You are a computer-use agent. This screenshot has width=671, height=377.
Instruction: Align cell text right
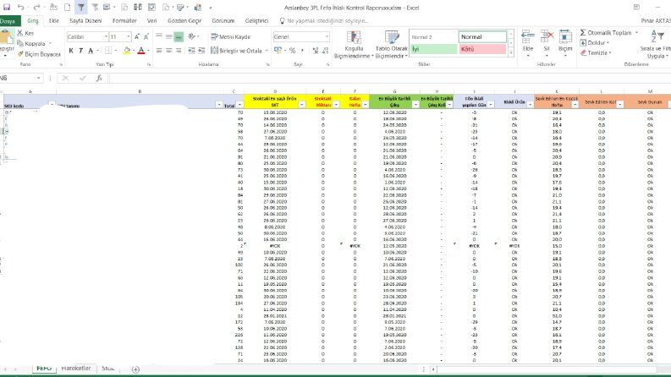179,51
